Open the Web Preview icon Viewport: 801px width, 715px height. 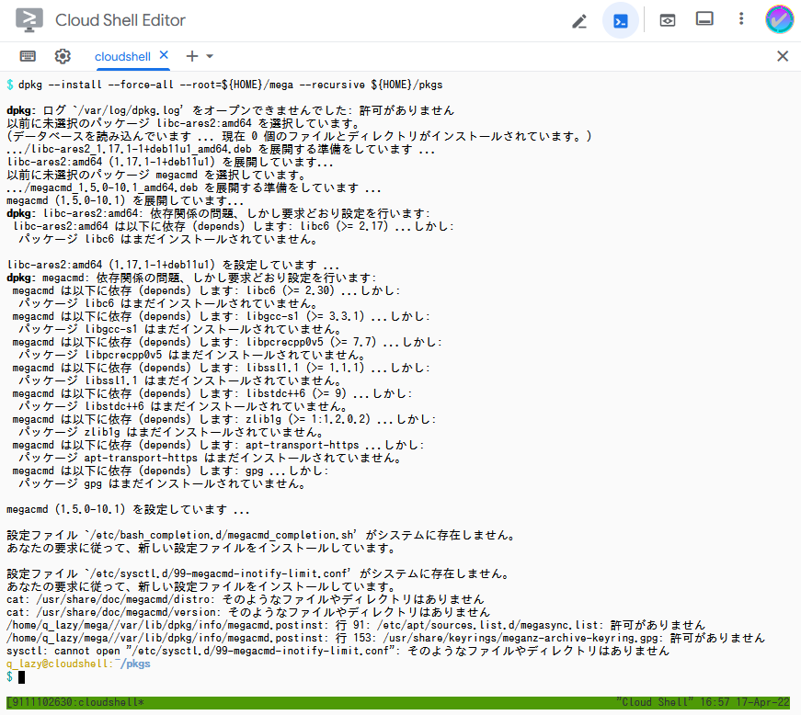coord(666,20)
